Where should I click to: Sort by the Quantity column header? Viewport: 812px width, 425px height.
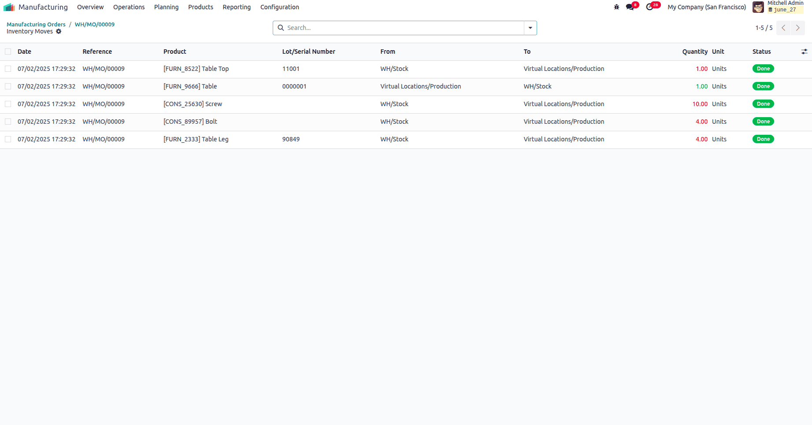(x=695, y=52)
